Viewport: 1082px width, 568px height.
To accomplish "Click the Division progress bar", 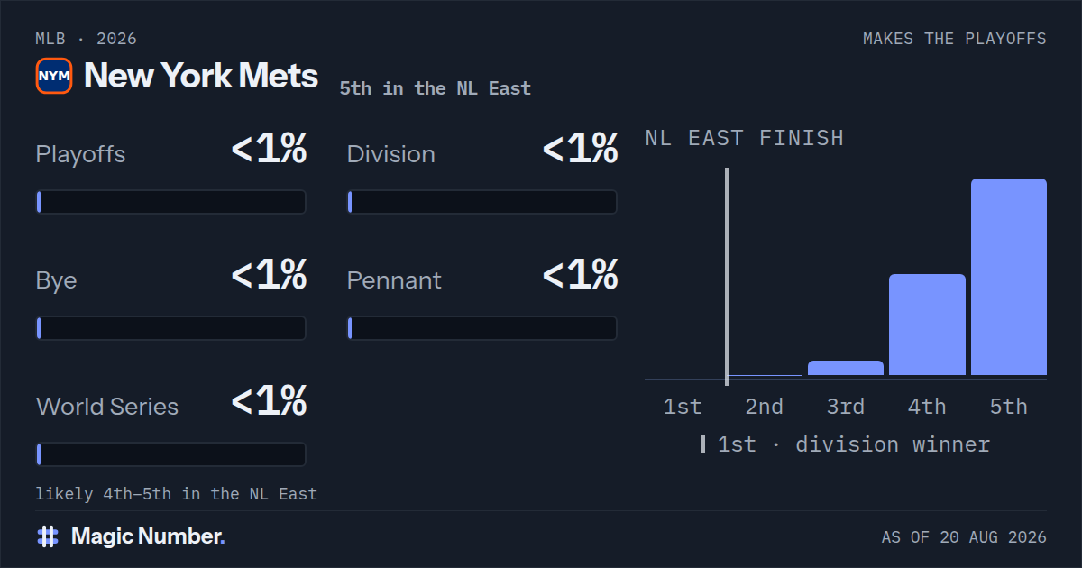I will click(x=482, y=202).
